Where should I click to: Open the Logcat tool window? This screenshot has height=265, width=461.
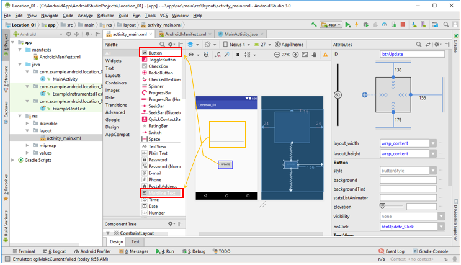[55, 251]
